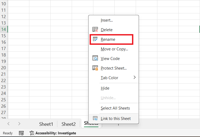Switch to the Sheet1 tab
Image resolution: width=200 pixels, height=137 pixels.
tap(46, 124)
